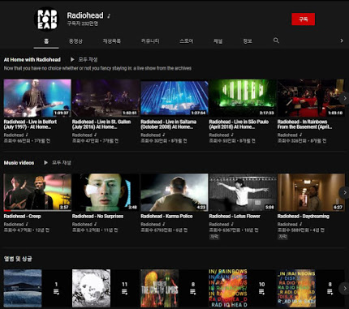Open the A Moon Shaped Pool album cover

(91, 288)
